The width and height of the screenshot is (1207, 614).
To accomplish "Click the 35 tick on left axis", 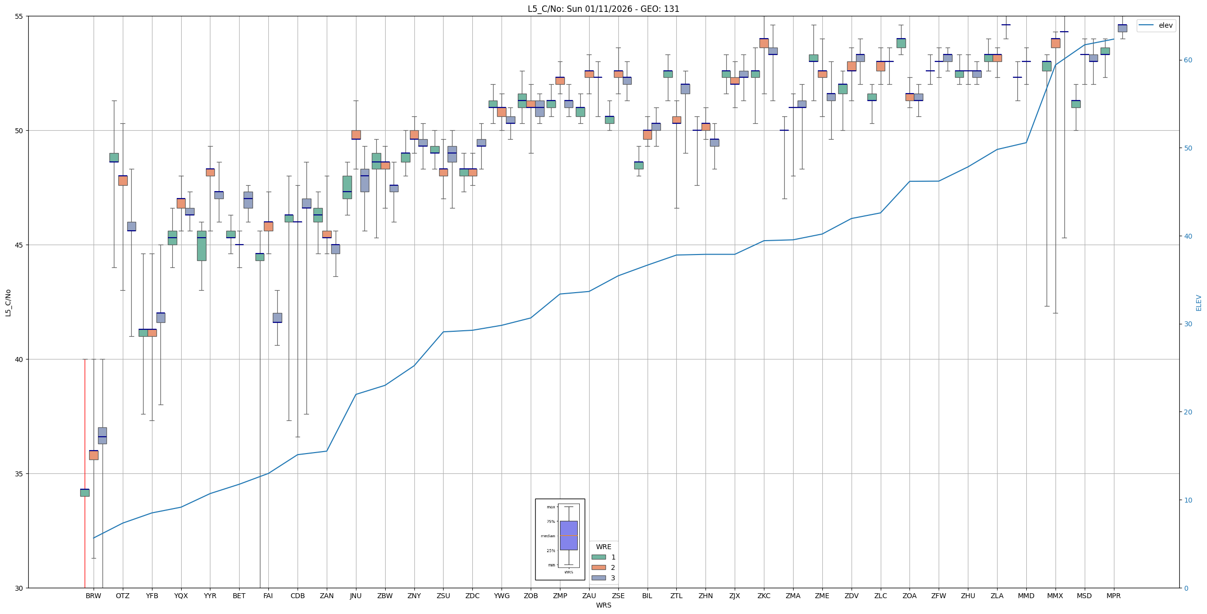I will [x=20, y=474].
